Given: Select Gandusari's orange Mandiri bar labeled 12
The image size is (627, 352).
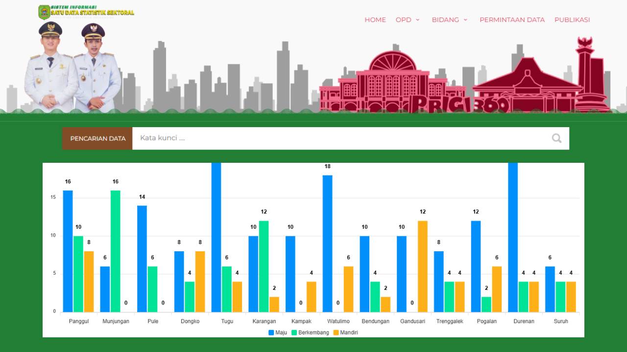Looking at the screenshot, I should coord(422,266).
